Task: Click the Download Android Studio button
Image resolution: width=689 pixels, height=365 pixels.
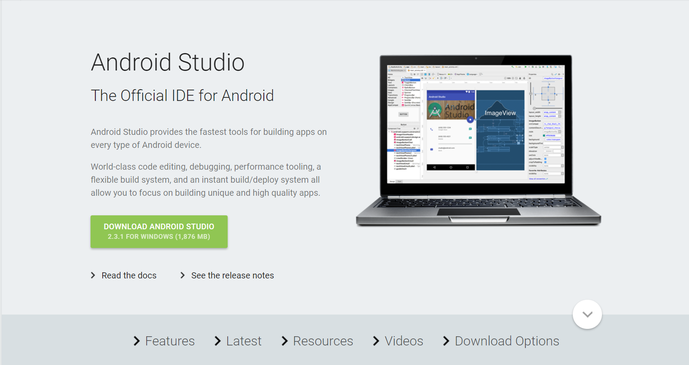Action: [x=159, y=231]
